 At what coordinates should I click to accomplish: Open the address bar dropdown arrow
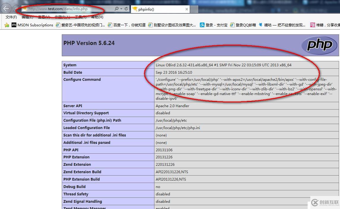[121, 9]
